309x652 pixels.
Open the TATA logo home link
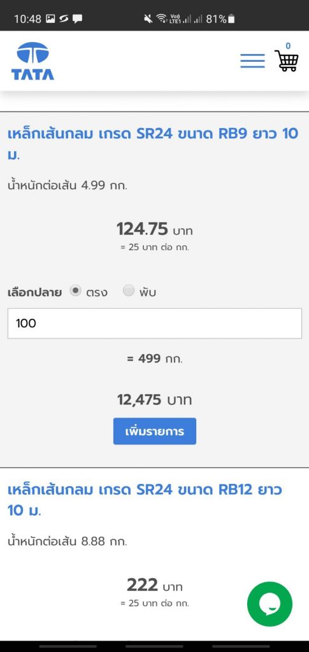coord(32,60)
